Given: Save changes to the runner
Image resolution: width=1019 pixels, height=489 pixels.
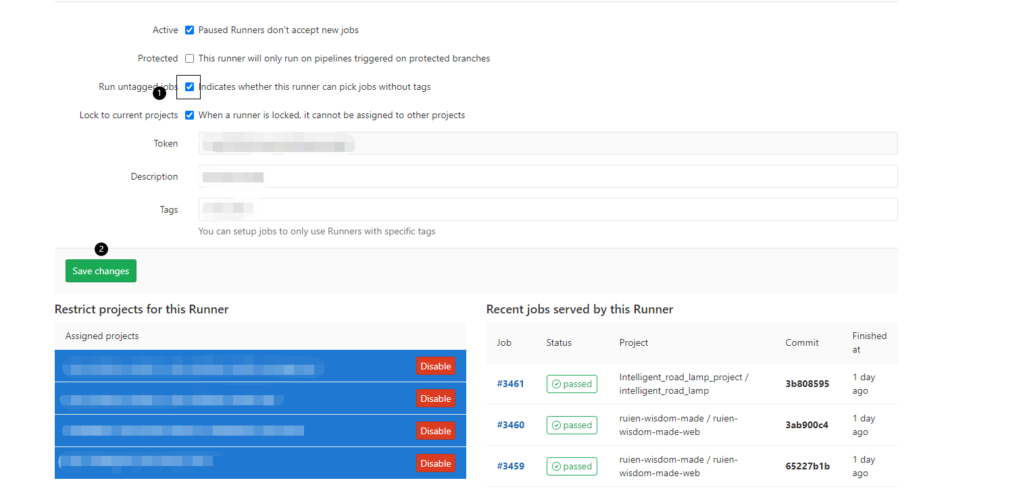Looking at the screenshot, I should pyautogui.click(x=101, y=271).
